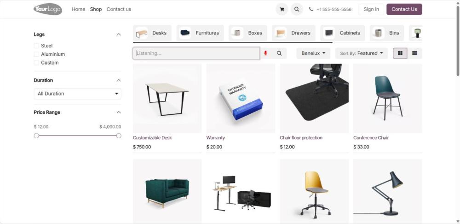Click the purple Contact Us button
The width and height of the screenshot is (460, 224).
(404, 9)
